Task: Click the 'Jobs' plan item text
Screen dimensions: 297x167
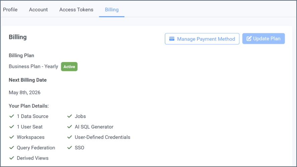Action: [80, 116]
